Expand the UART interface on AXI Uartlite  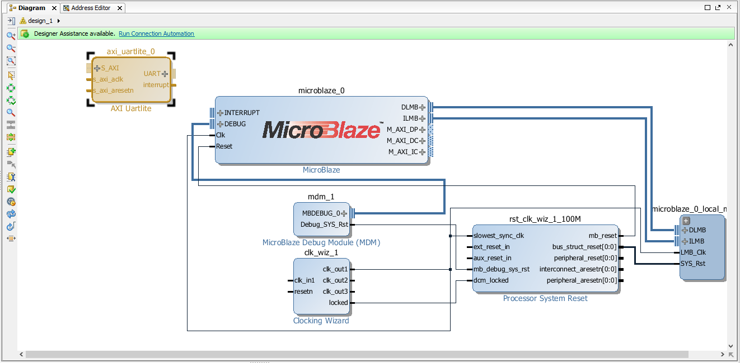click(x=165, y=74)
